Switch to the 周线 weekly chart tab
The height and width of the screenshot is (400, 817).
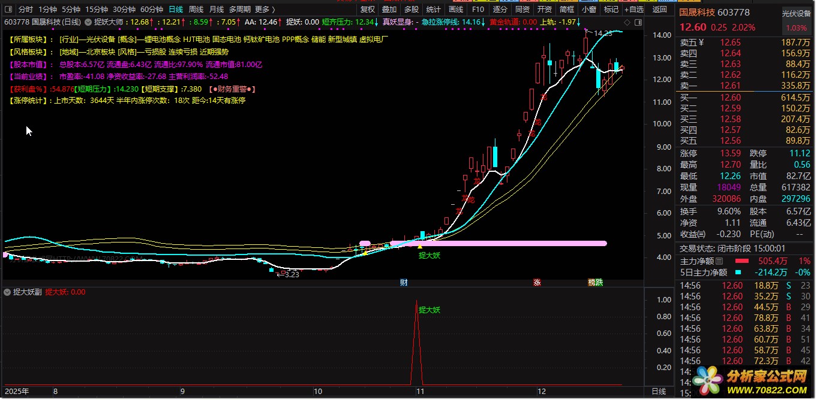(x=196, y=10)
